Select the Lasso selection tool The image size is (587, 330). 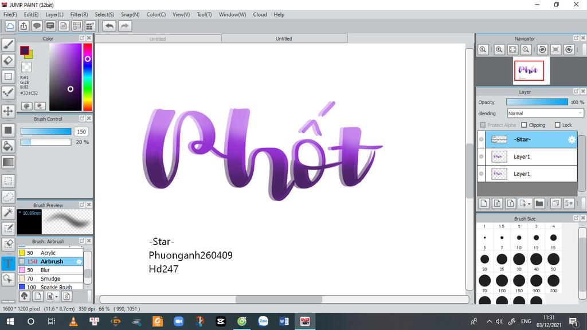point(8,197)
